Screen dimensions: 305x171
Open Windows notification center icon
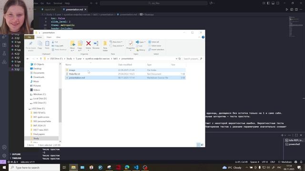(299, 167)
